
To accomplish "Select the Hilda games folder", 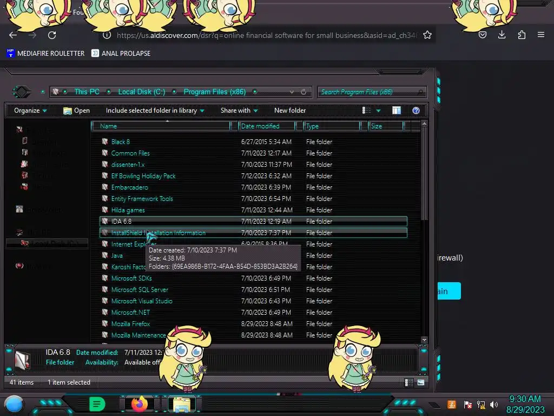I will [128, 210].
